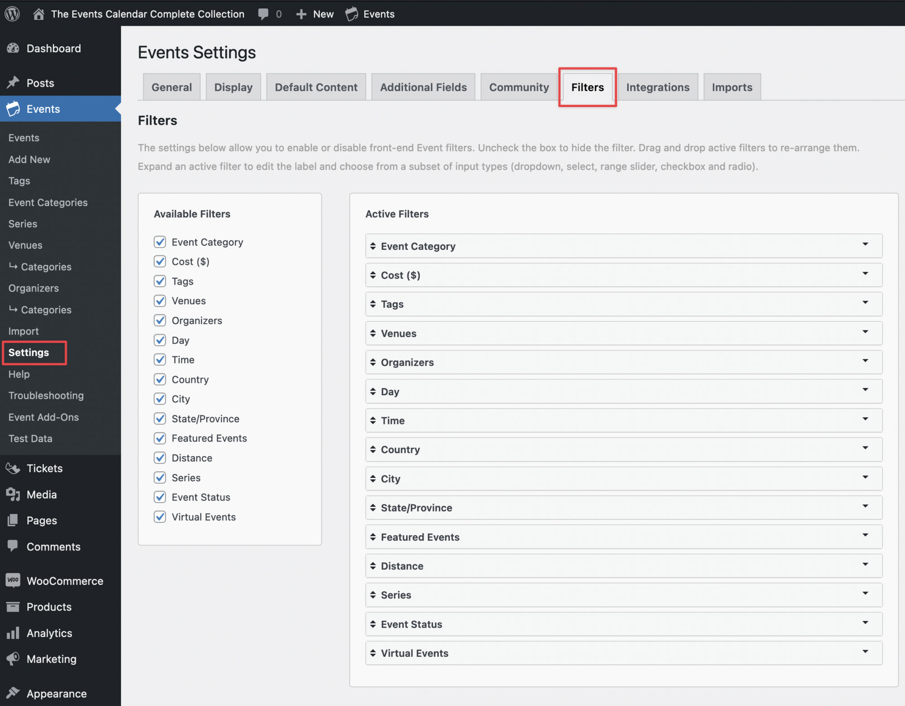The width and height of the screenshot is (905, 706).
Task: Expand the Event Category active filter
Action: [866, 246]
